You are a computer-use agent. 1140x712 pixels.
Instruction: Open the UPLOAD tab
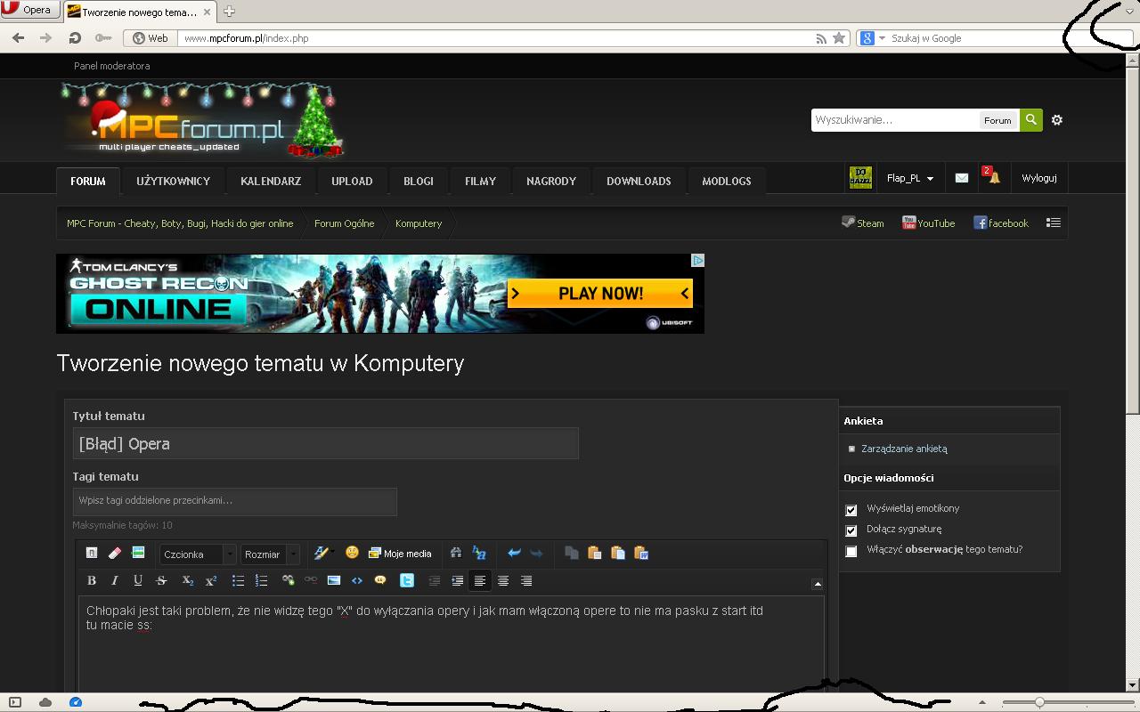coord(352,181)
